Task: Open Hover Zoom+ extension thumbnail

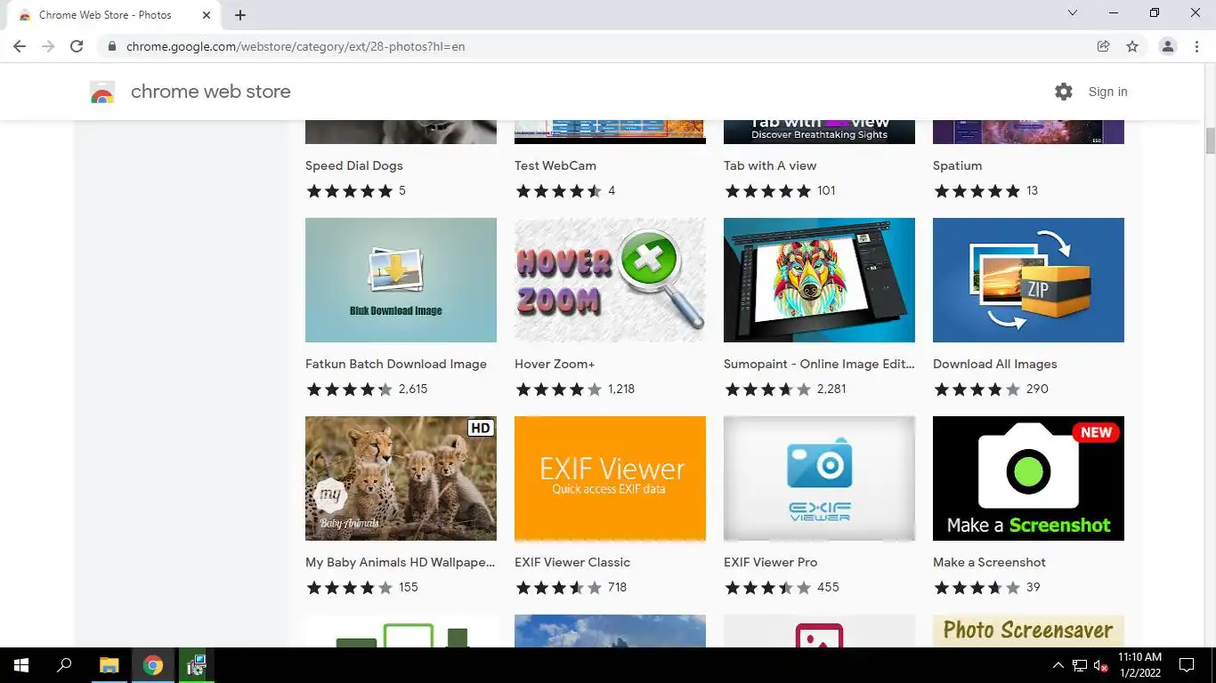Action: [x=610, y=280]
